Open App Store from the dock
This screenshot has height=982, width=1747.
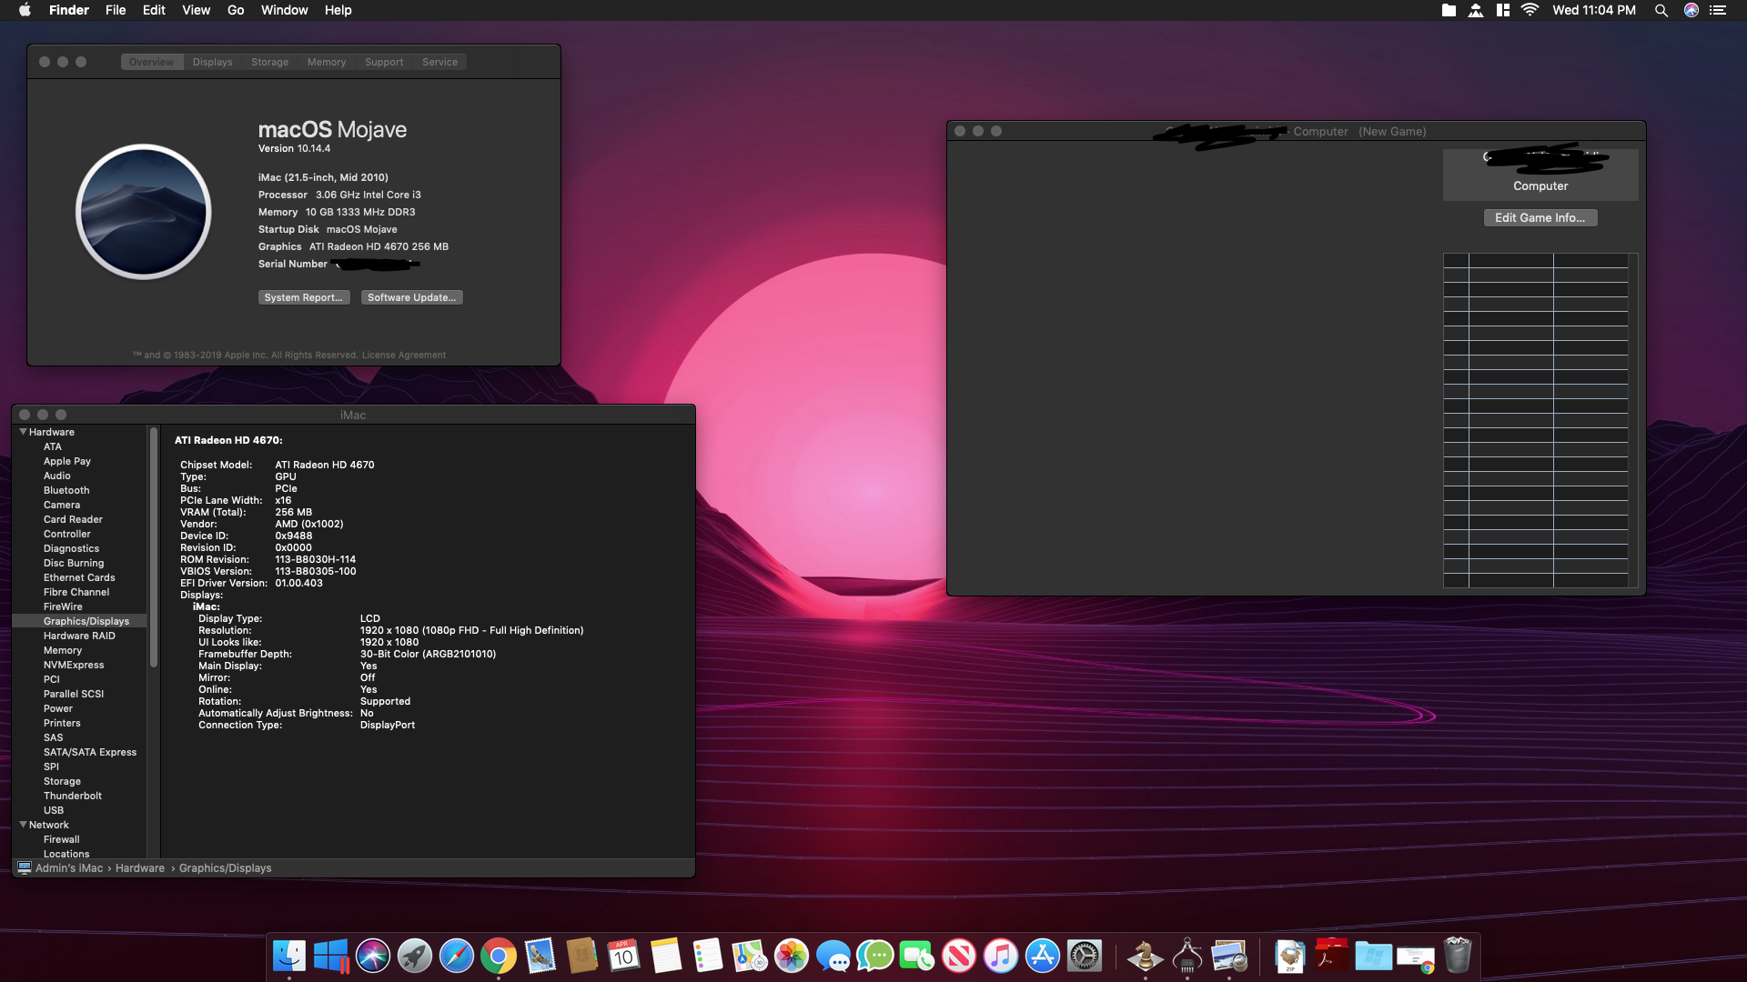(1043, 956)
